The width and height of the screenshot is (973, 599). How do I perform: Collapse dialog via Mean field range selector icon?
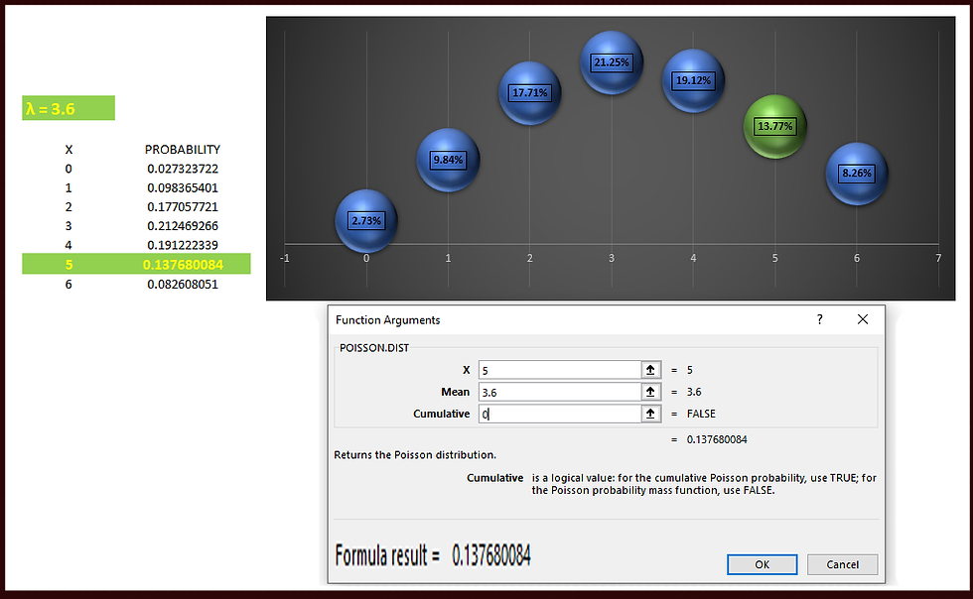tap(650, 392)
